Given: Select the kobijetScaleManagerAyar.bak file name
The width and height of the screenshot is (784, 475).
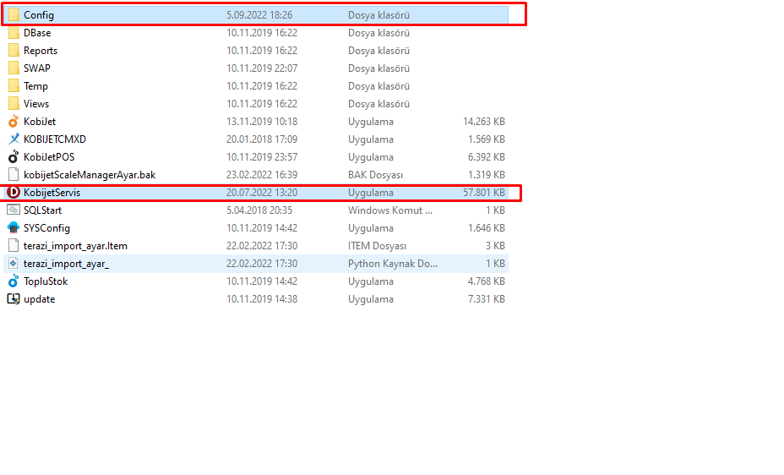Looking at the screenshot, I should click(90, 175).
